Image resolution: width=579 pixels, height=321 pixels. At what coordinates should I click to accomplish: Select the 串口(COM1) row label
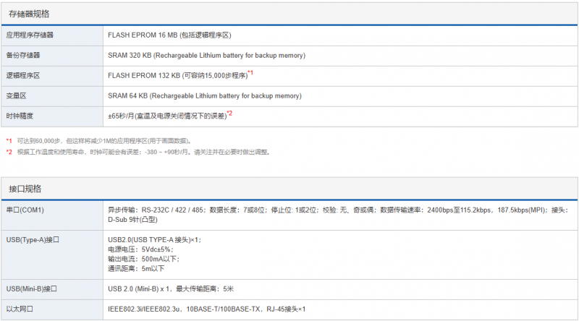25,210
